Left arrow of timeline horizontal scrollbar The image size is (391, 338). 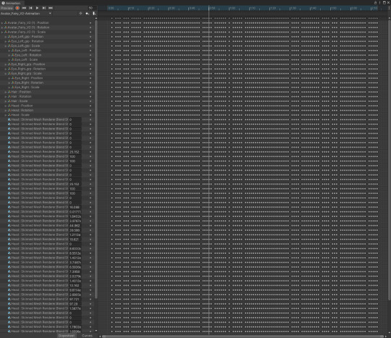click(100, 337)
